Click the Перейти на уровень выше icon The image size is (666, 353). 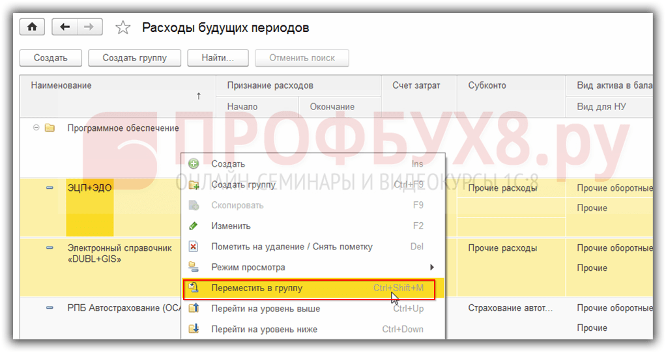coord(194,309)
